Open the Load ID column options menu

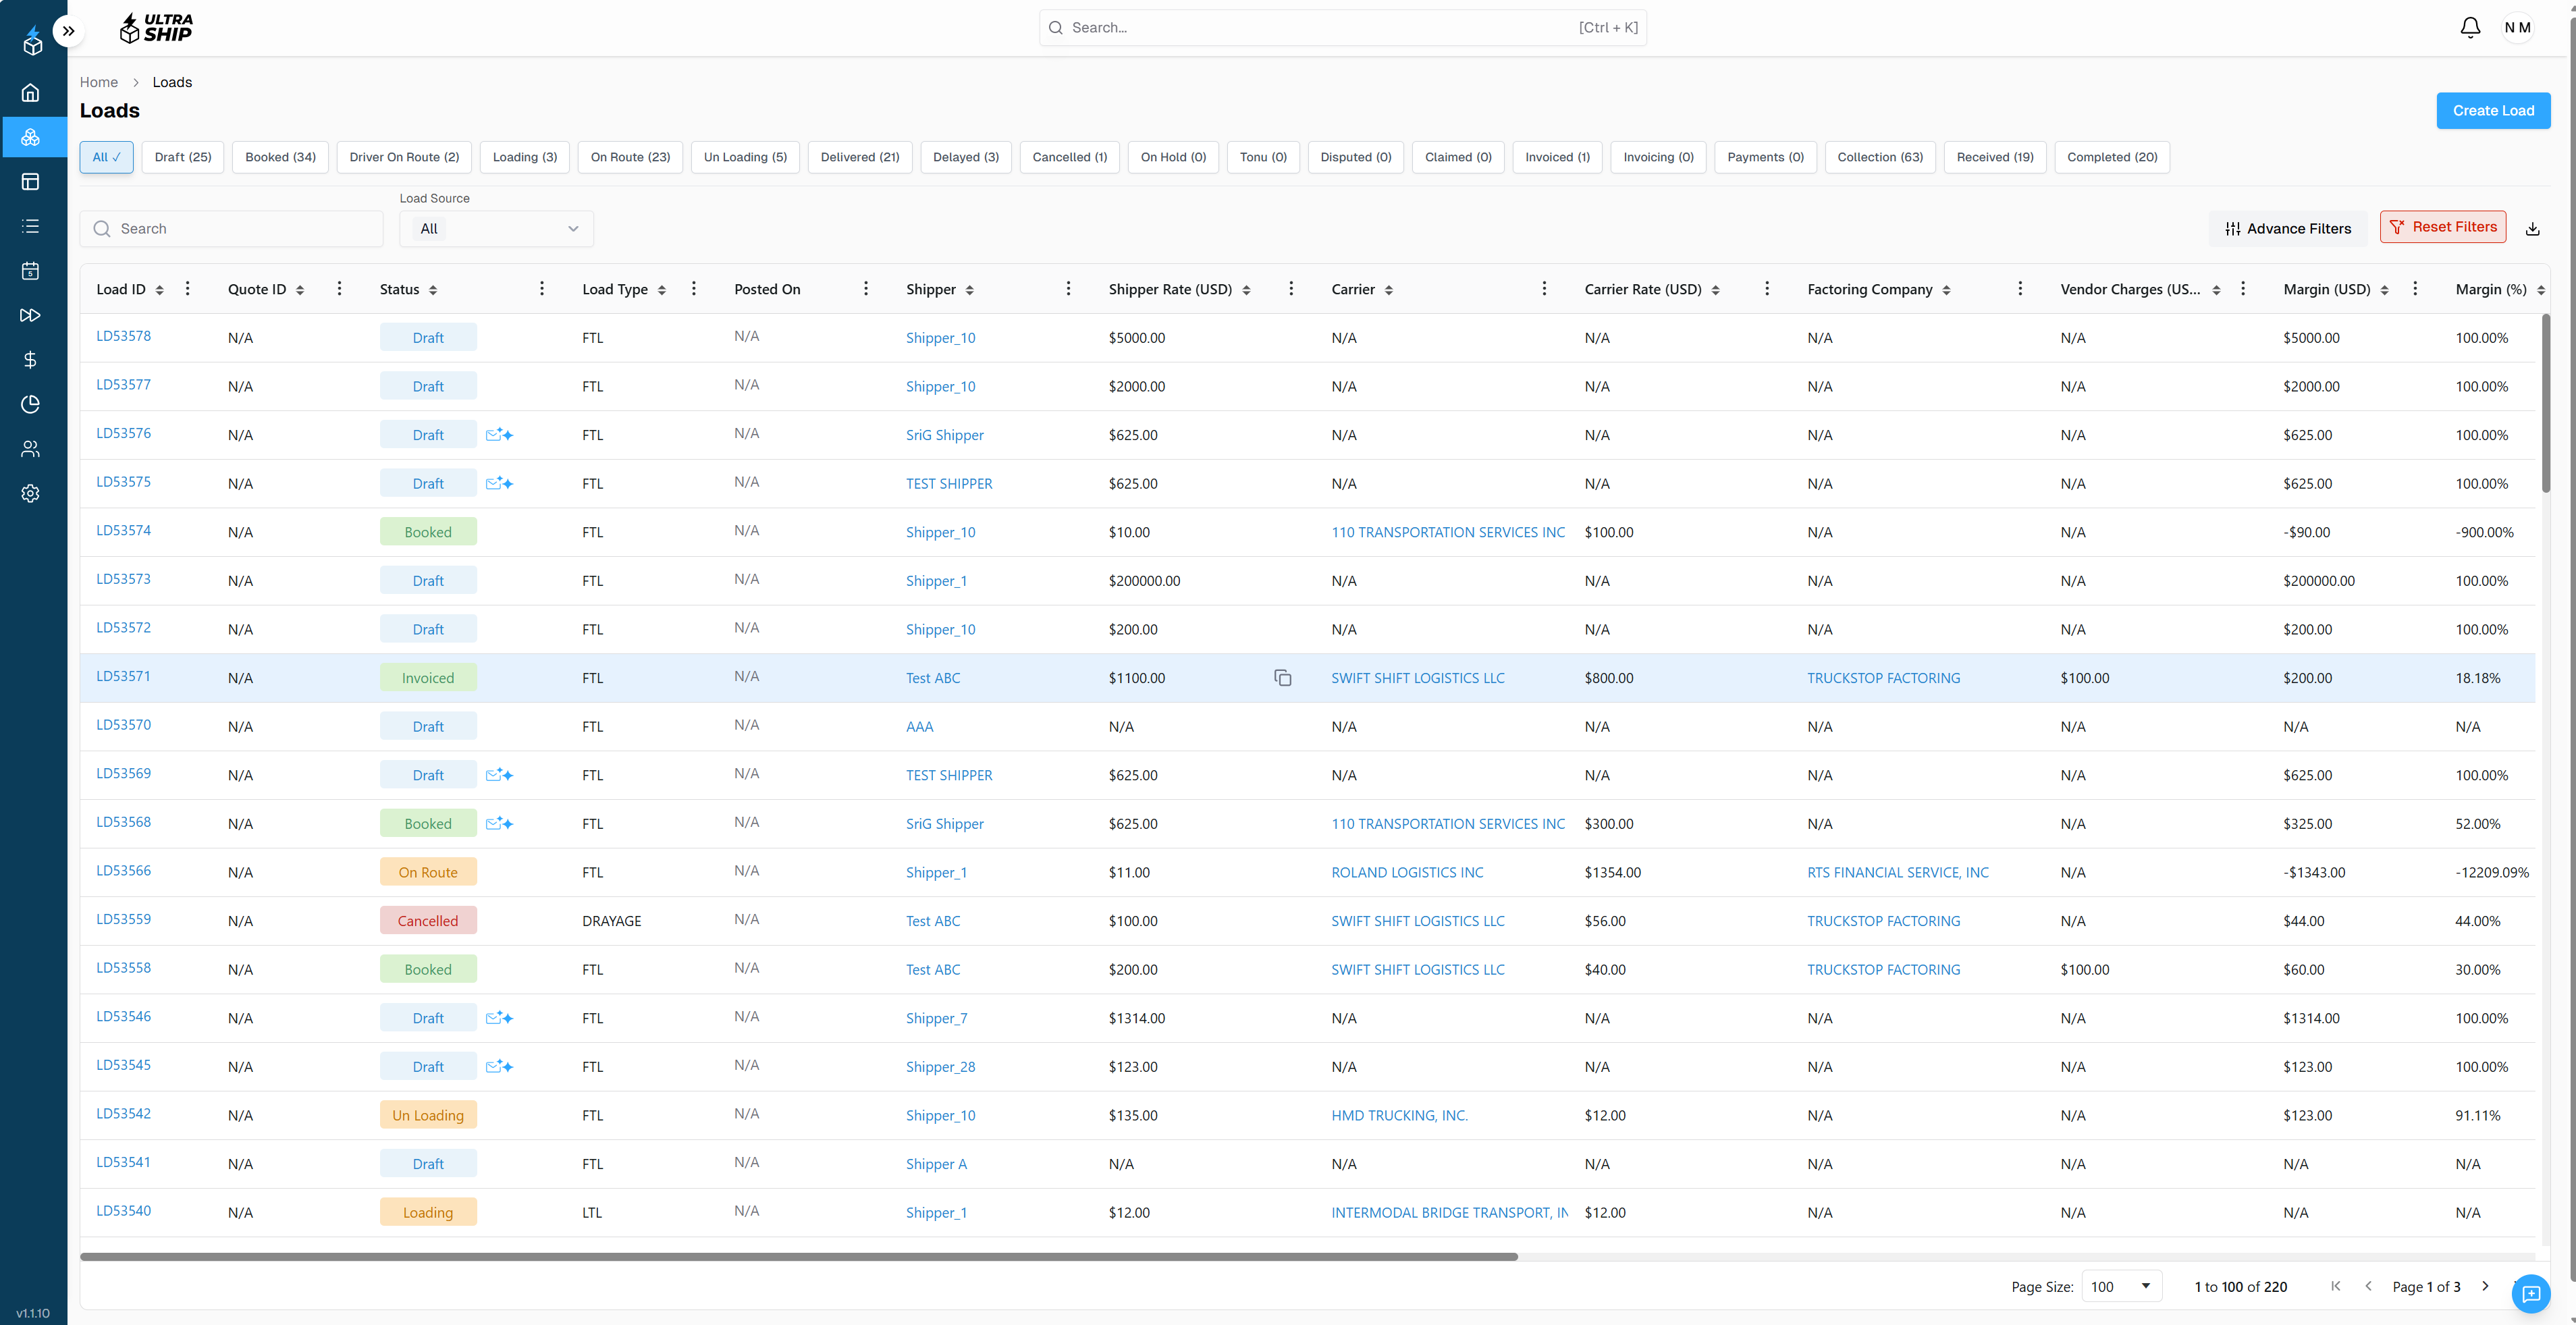coord(187,288)
